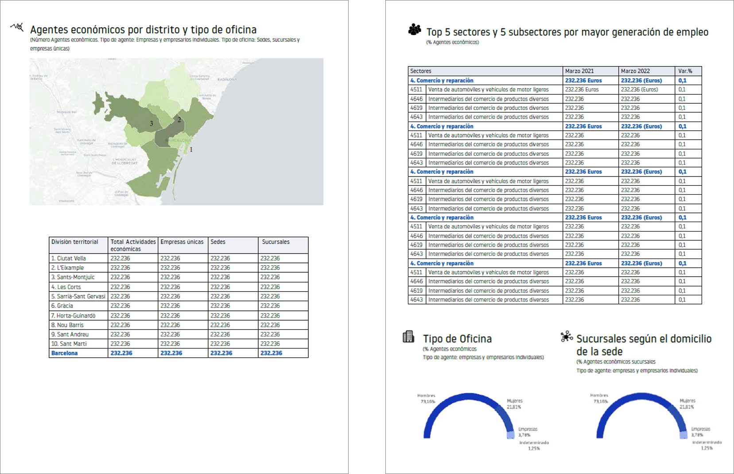Click the Tipo de Oficina heading
Viewport: 734px width, 474px height.
coord(457,339)
